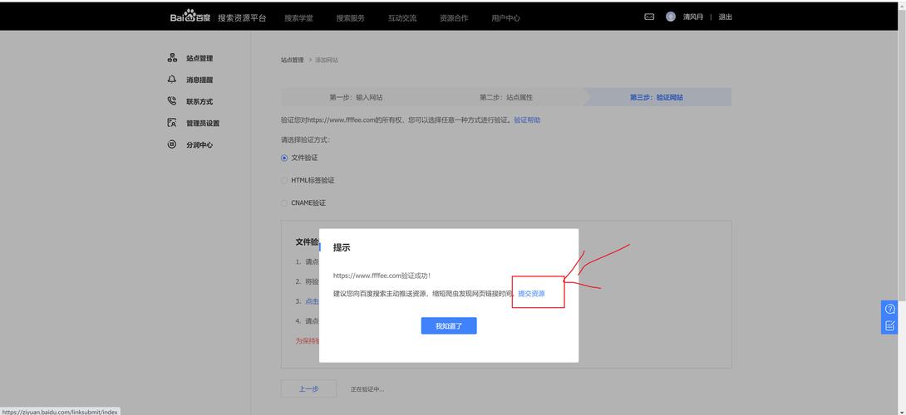Select the HTML标签验证 radio option

point(283,180)
